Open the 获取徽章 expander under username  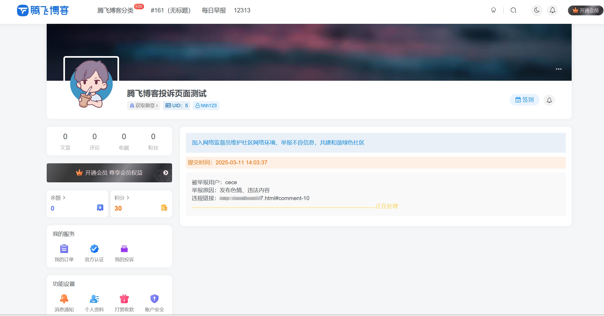point(143,105)
